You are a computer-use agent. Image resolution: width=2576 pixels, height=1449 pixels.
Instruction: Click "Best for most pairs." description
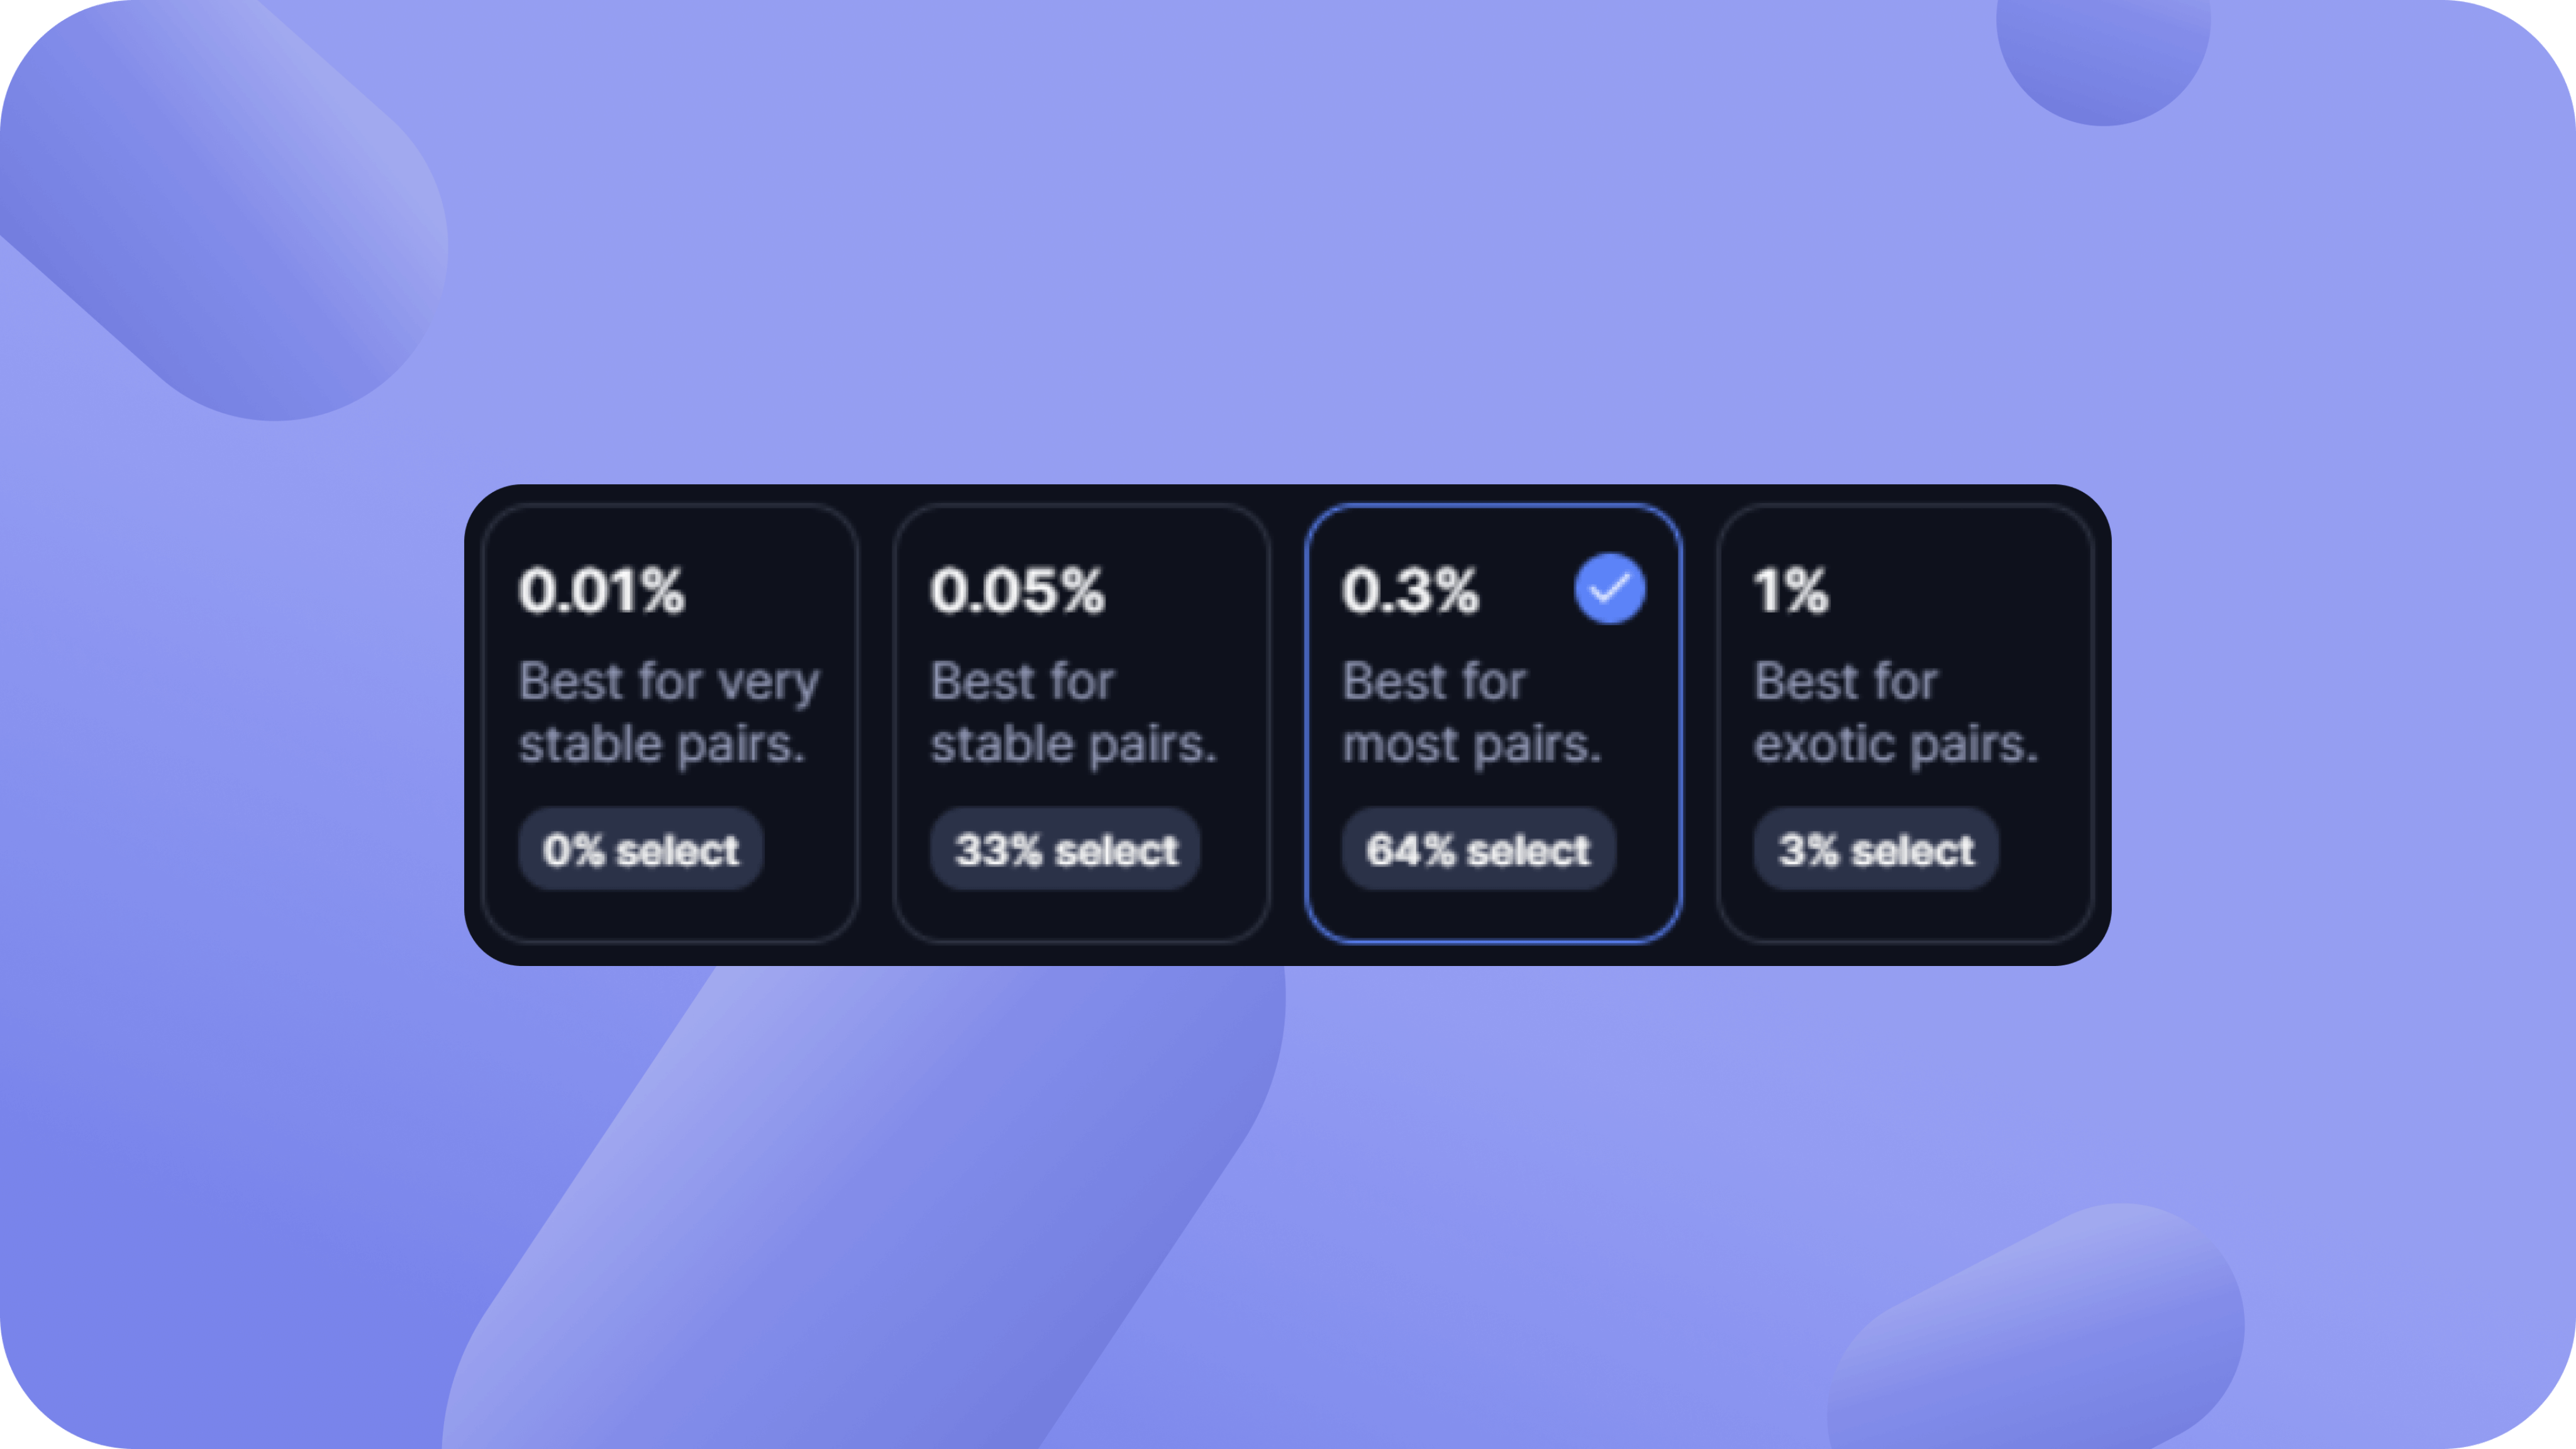[x=1471, y=712]
